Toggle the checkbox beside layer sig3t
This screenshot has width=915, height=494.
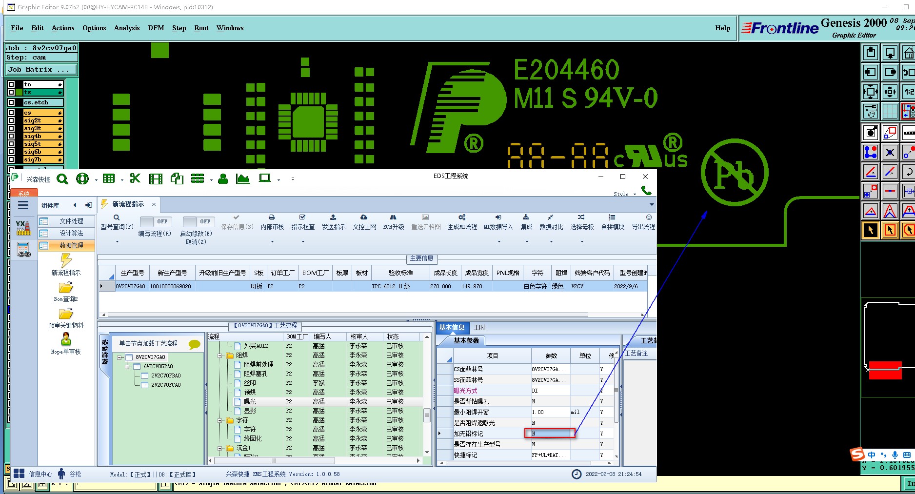coord(11,128)
